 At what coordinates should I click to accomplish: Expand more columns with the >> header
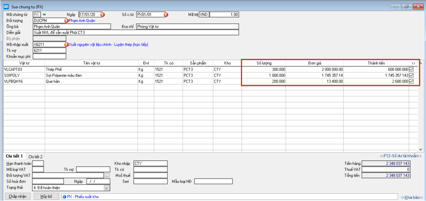tap(413, 63)
